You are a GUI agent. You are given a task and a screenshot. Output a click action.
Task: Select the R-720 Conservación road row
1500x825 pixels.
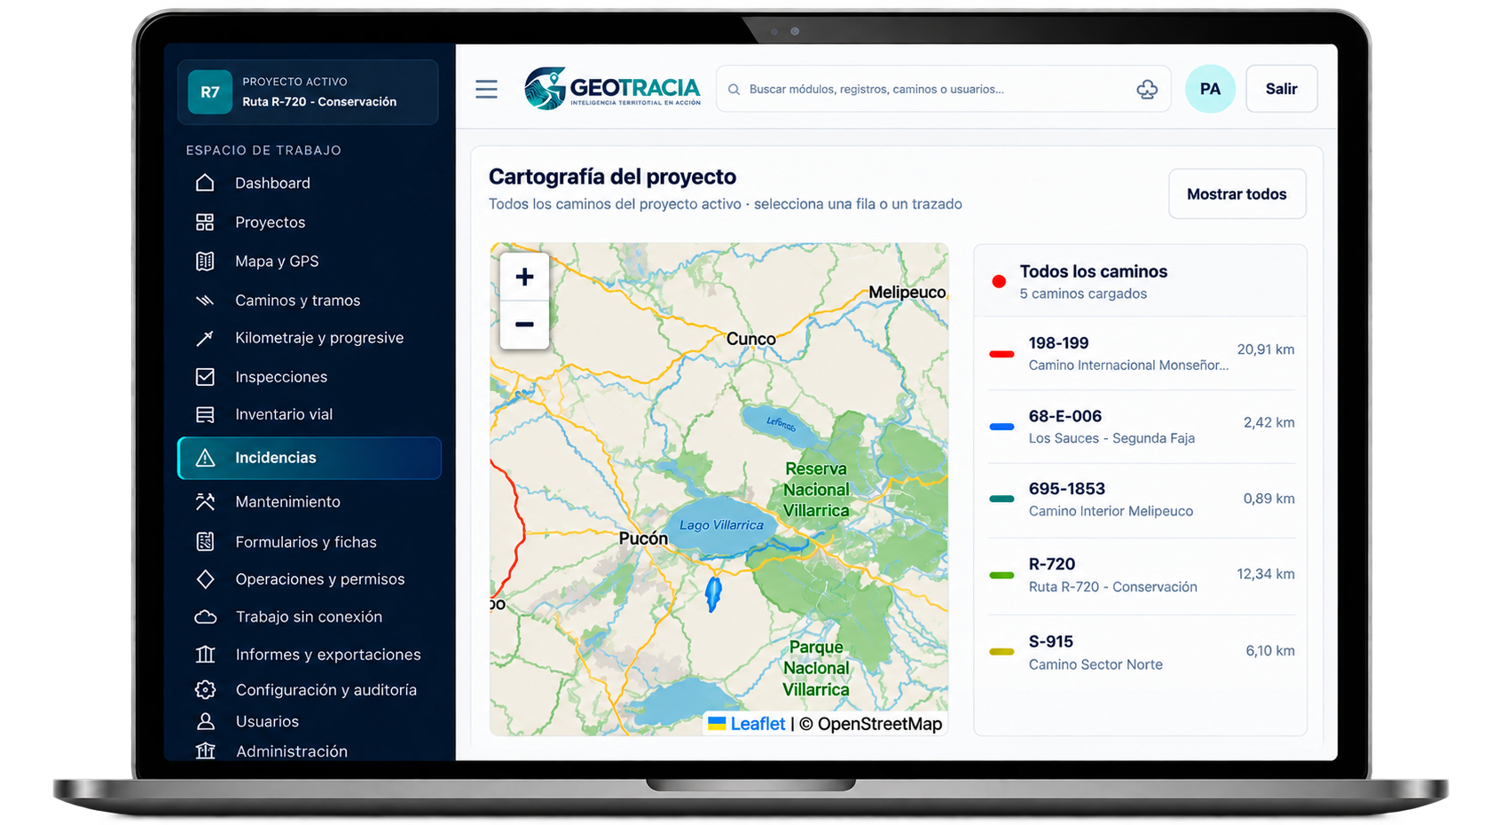(1141, 575)
